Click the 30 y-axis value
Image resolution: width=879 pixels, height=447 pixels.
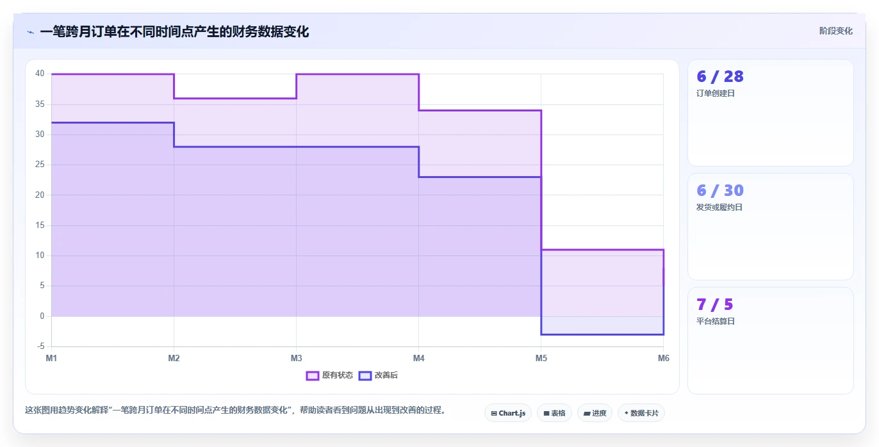pos(40,134)
